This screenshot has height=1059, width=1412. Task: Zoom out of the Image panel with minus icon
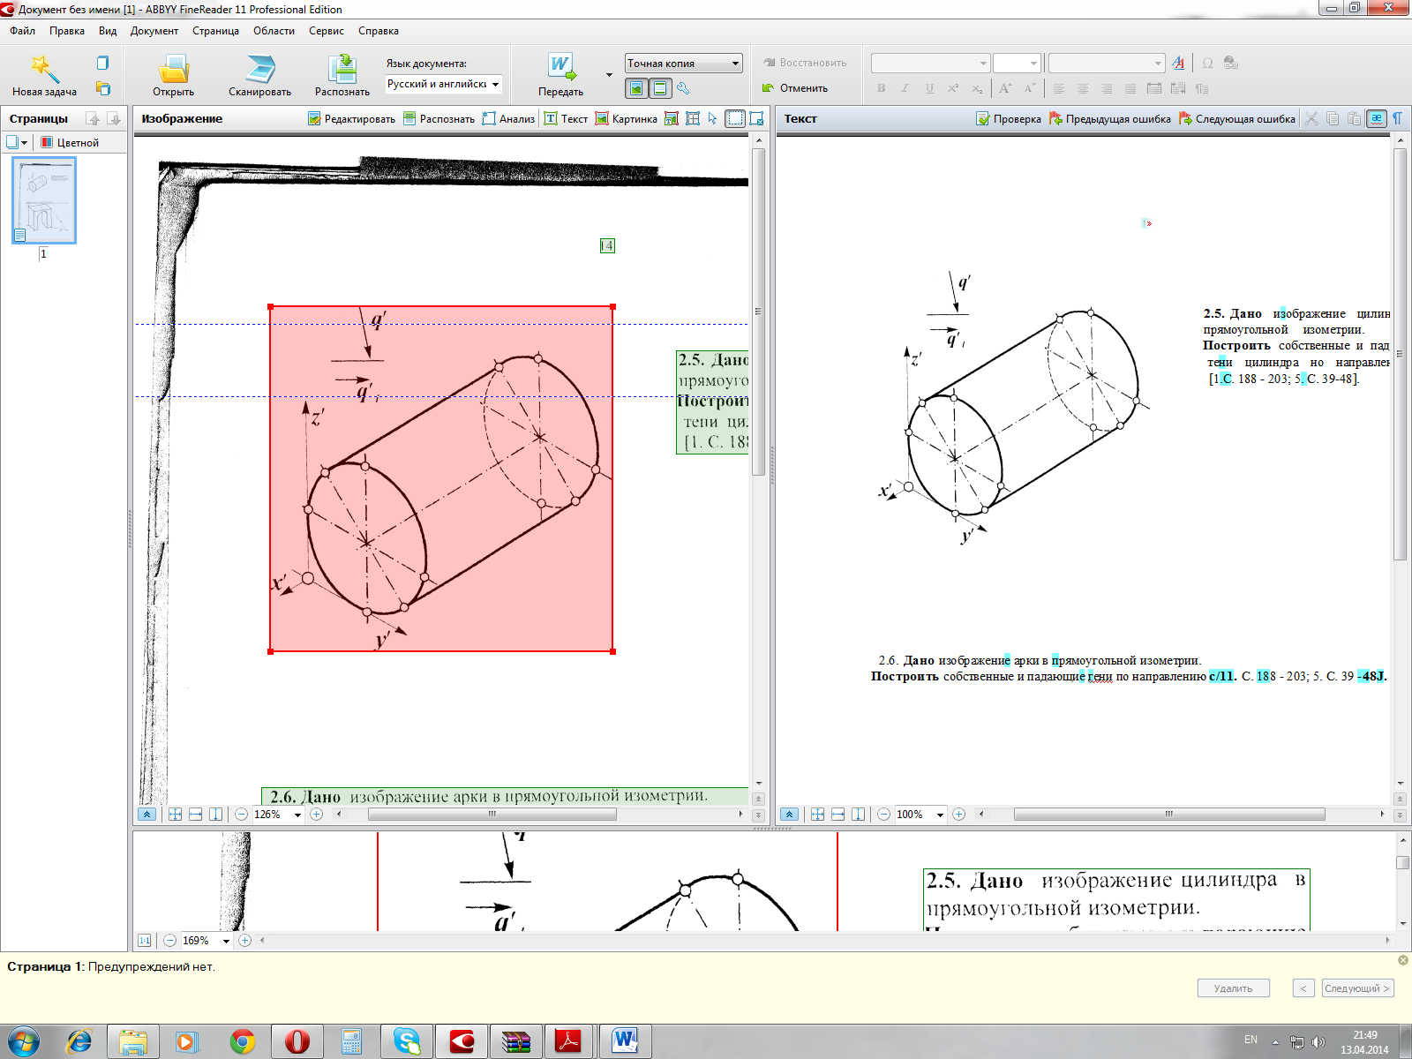(x=241, y=815)
